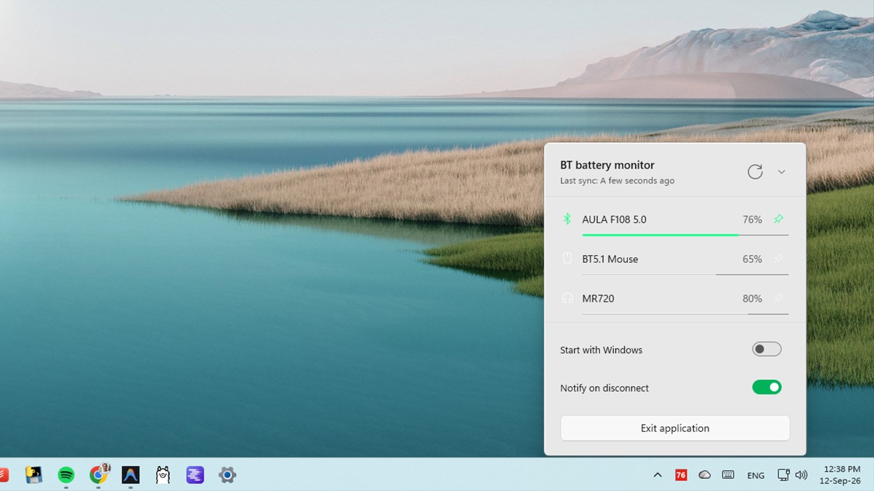Open the volume speaker icon in the tray
The image size is (874, 491).
[801, 475]
